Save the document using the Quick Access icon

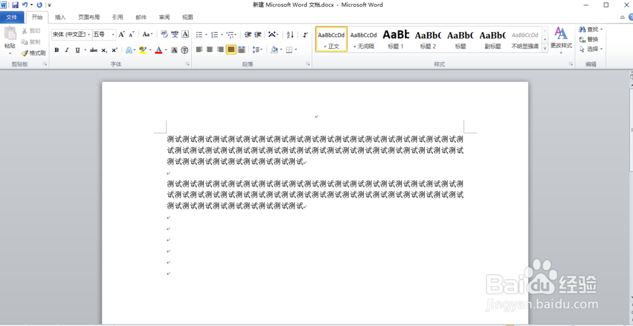point(15,5)
